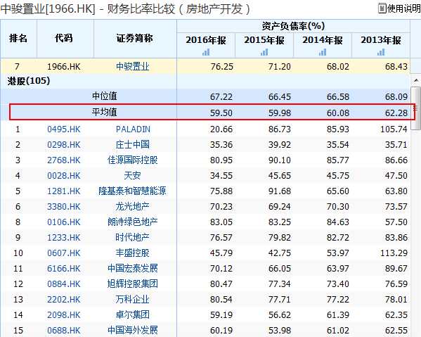Open the 旭辉控股集团 security link
This screenshot has width=421, height=337.
133,284
